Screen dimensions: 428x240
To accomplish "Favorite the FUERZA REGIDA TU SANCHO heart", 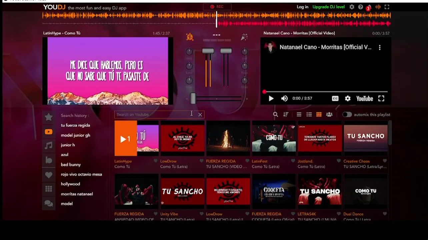I will 247,161.
